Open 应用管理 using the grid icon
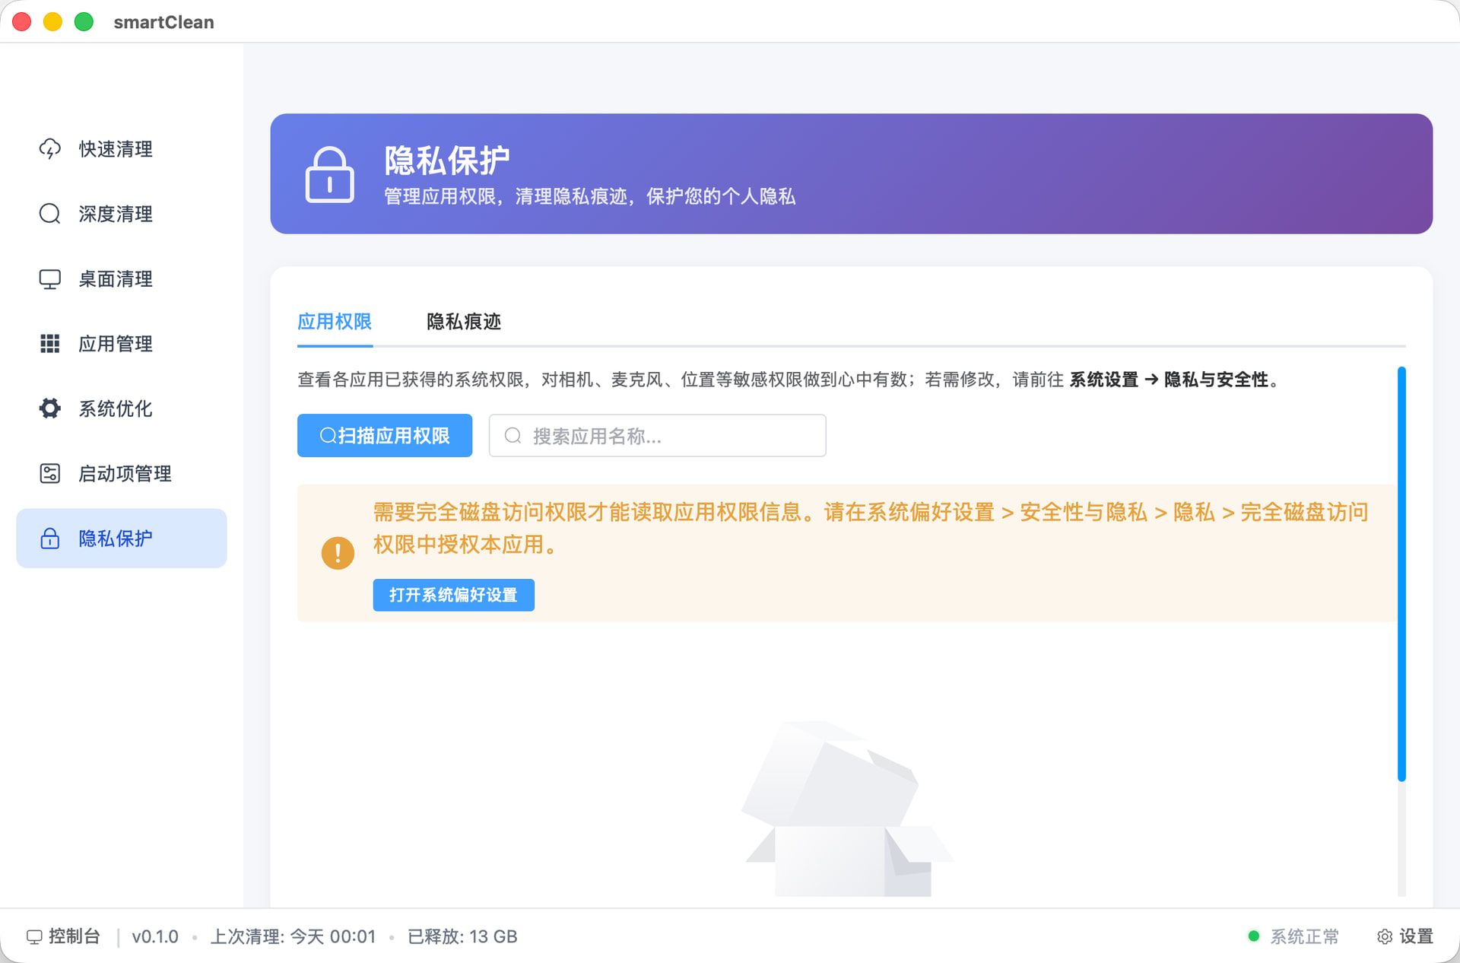Screen dimensions: 1460x963 pos(49,344)
